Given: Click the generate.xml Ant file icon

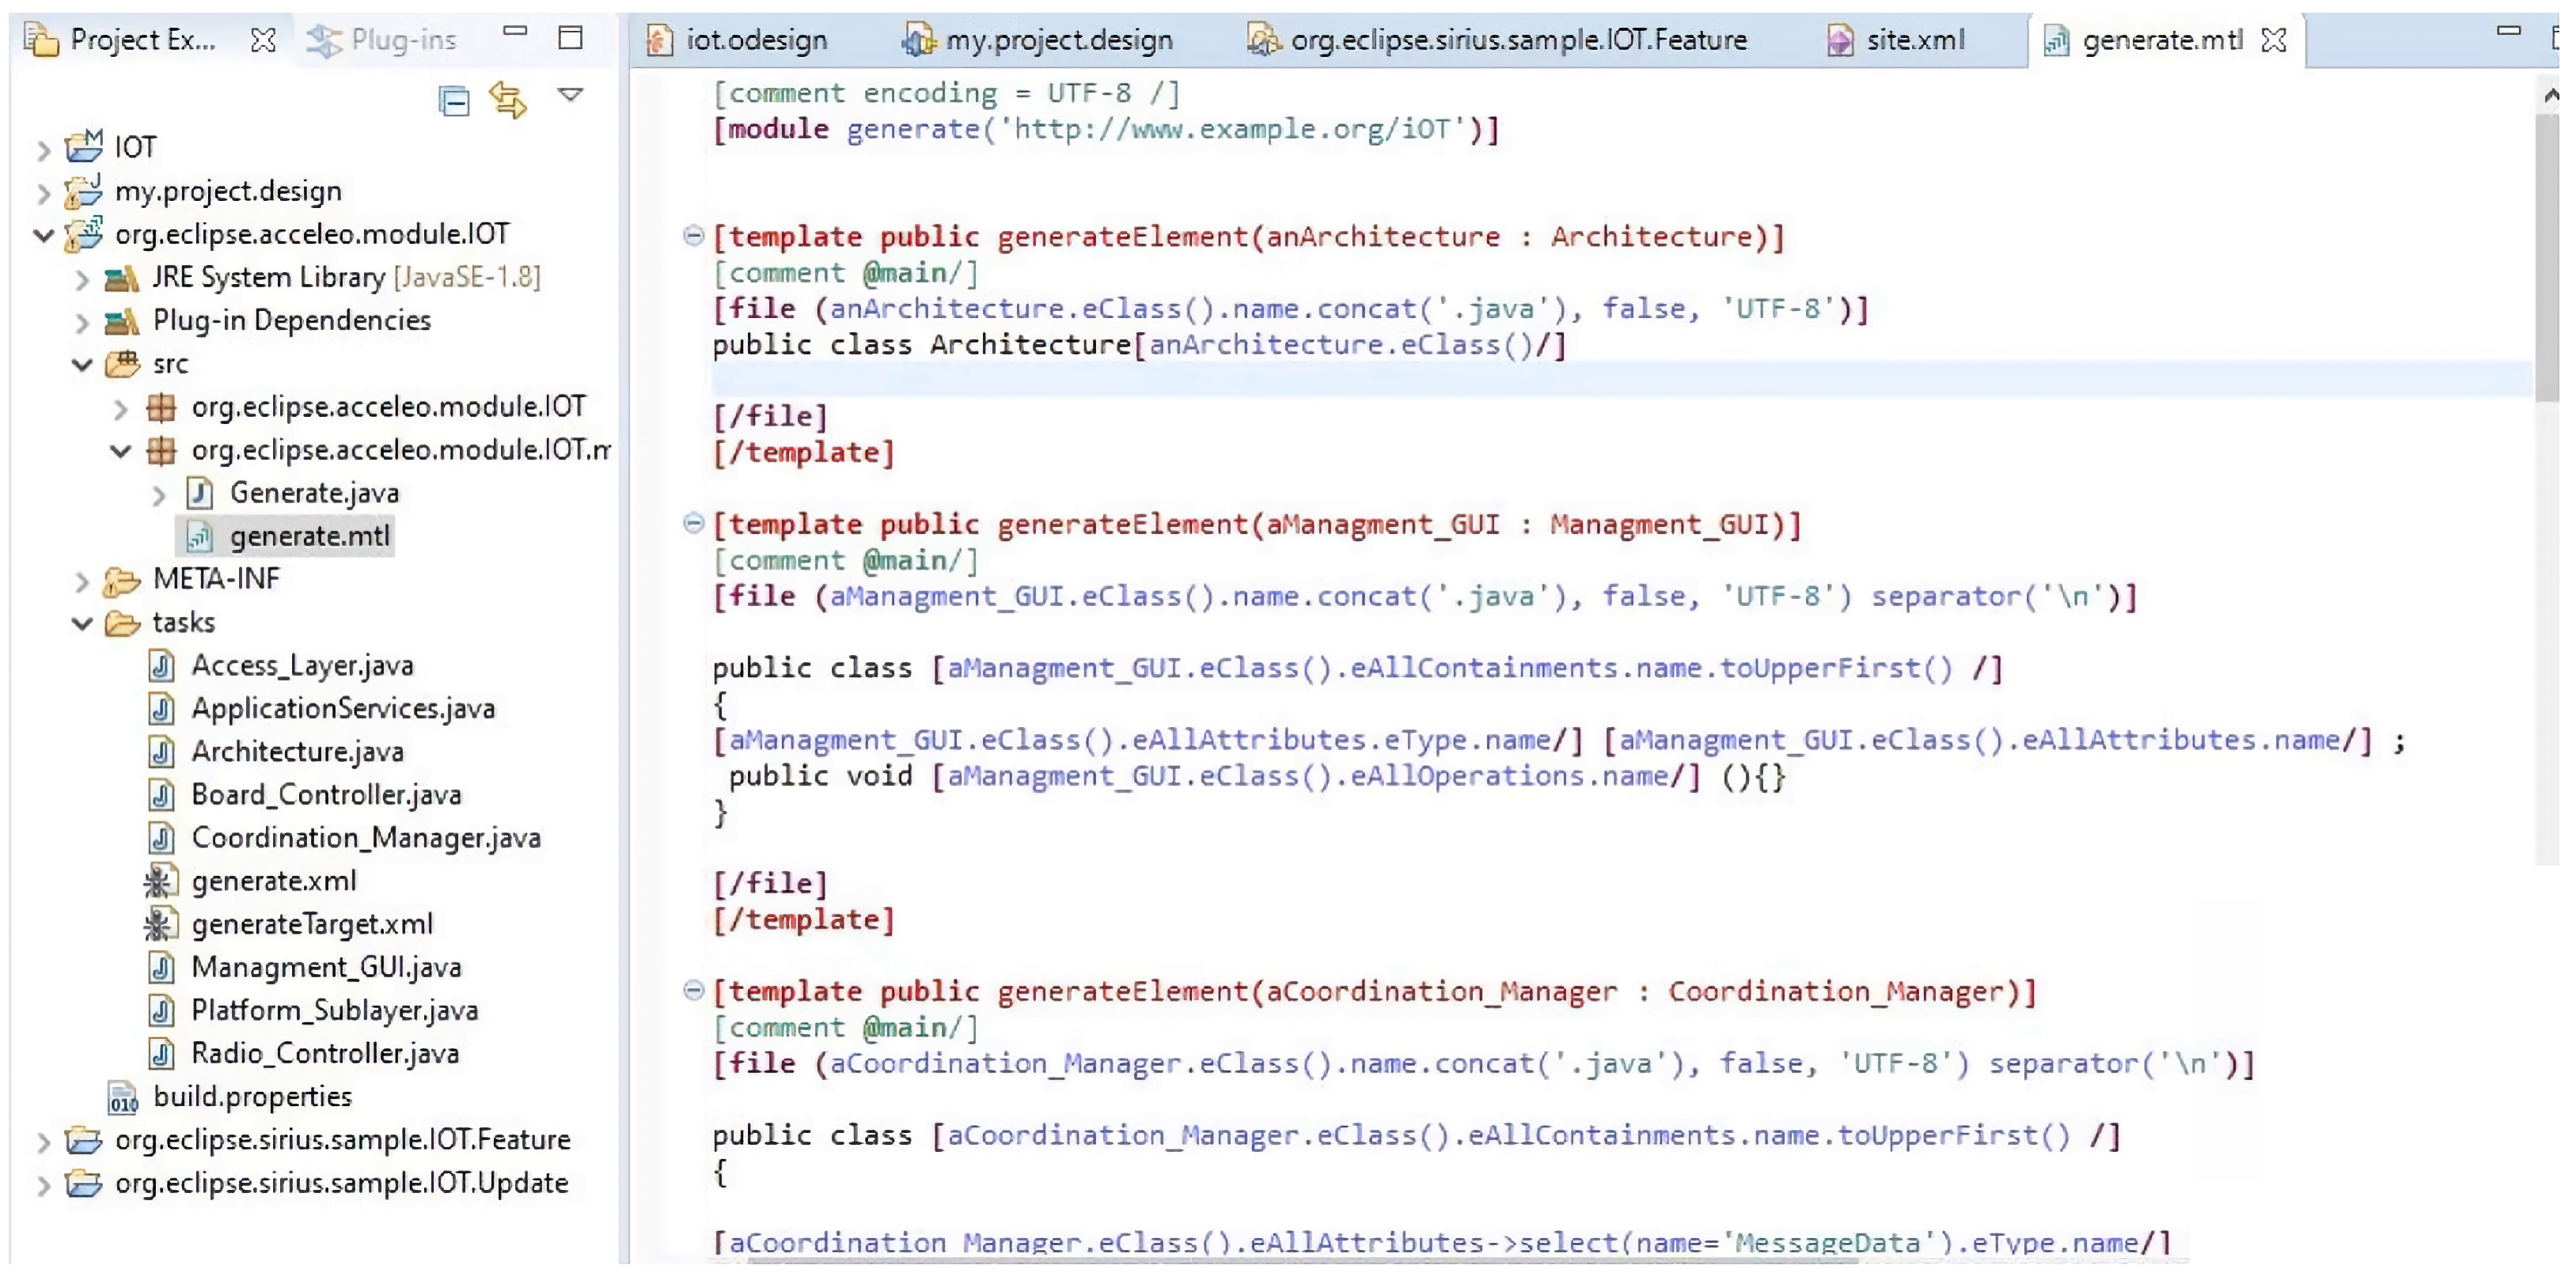Looking at the screenshot, I should [159, 881].
